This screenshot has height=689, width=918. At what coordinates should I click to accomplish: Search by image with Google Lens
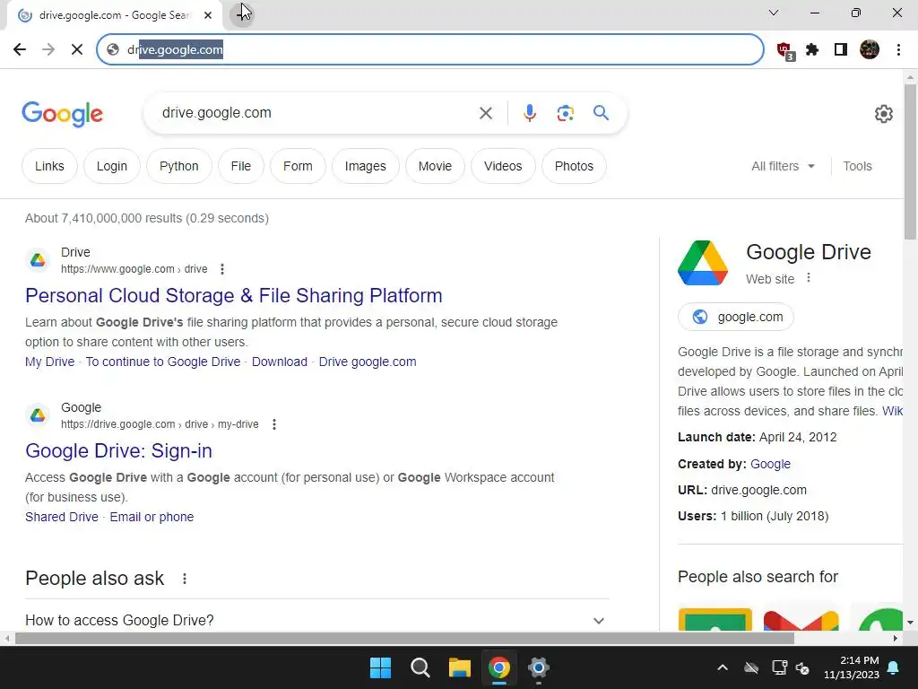point(565,113)
